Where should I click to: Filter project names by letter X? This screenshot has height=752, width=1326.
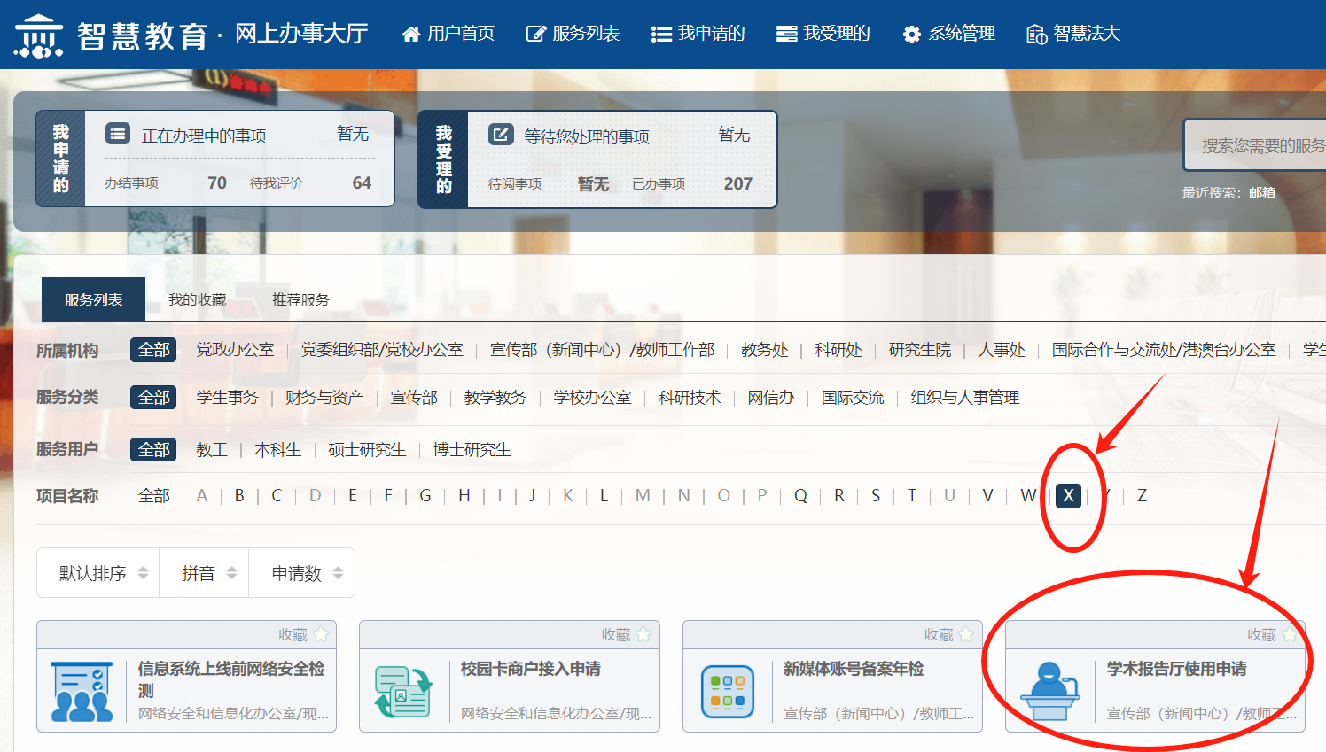click(1068, 496)
